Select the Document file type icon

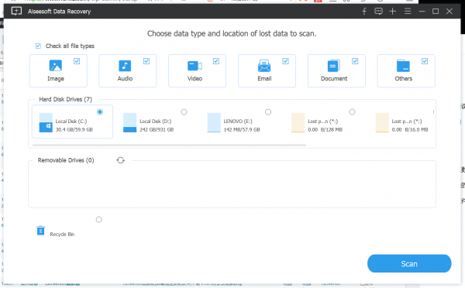(333, 66)
